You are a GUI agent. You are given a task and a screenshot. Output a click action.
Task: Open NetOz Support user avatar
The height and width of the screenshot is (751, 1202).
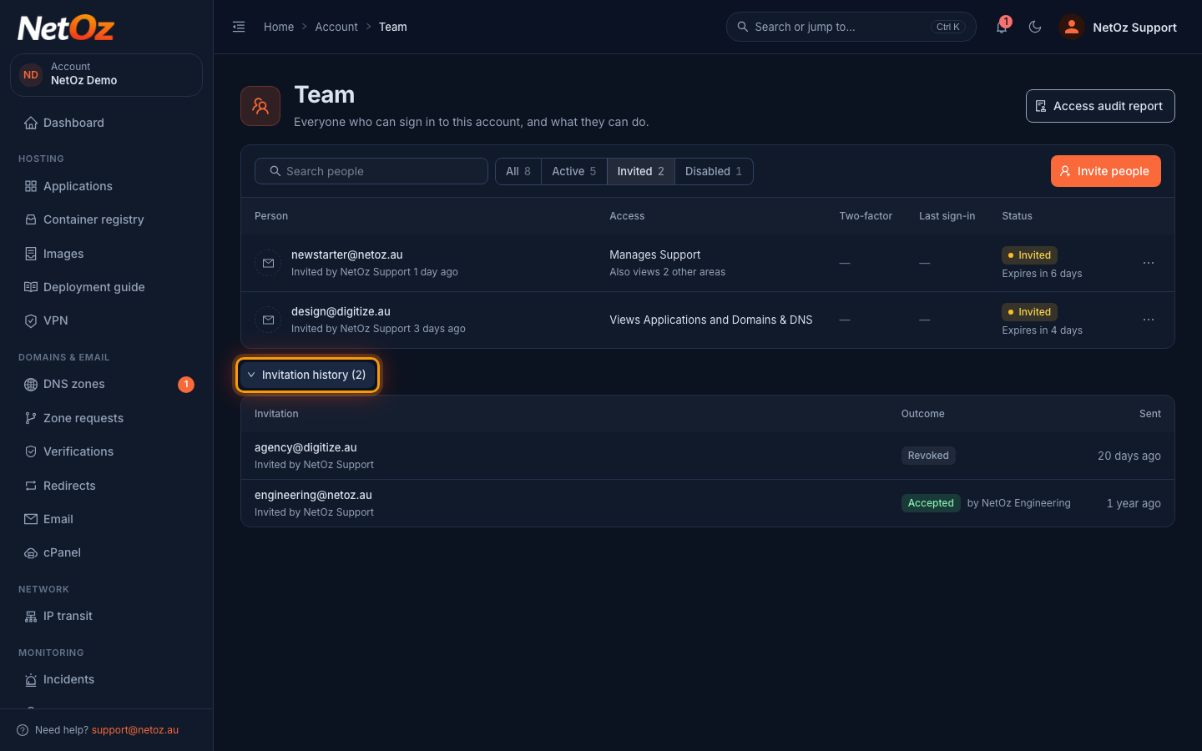pos(1071,27)
